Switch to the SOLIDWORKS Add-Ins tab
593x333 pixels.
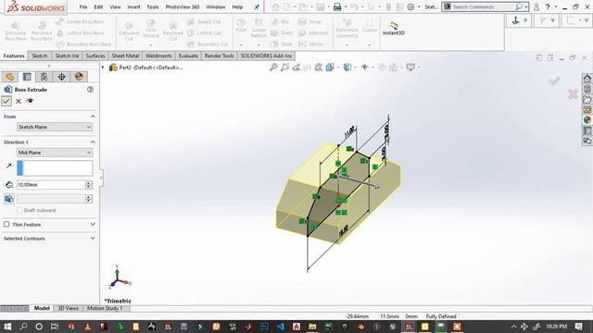(266, 55)
